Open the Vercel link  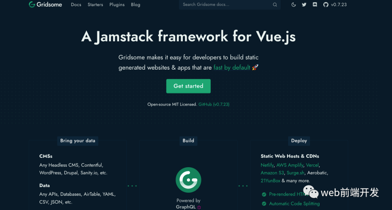[x=312, y=165]
